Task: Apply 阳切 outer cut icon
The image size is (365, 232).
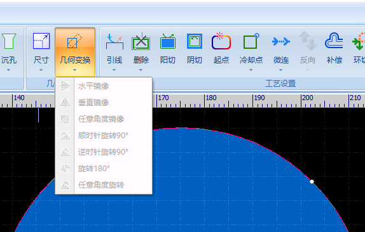Action: tap(168, 41)
